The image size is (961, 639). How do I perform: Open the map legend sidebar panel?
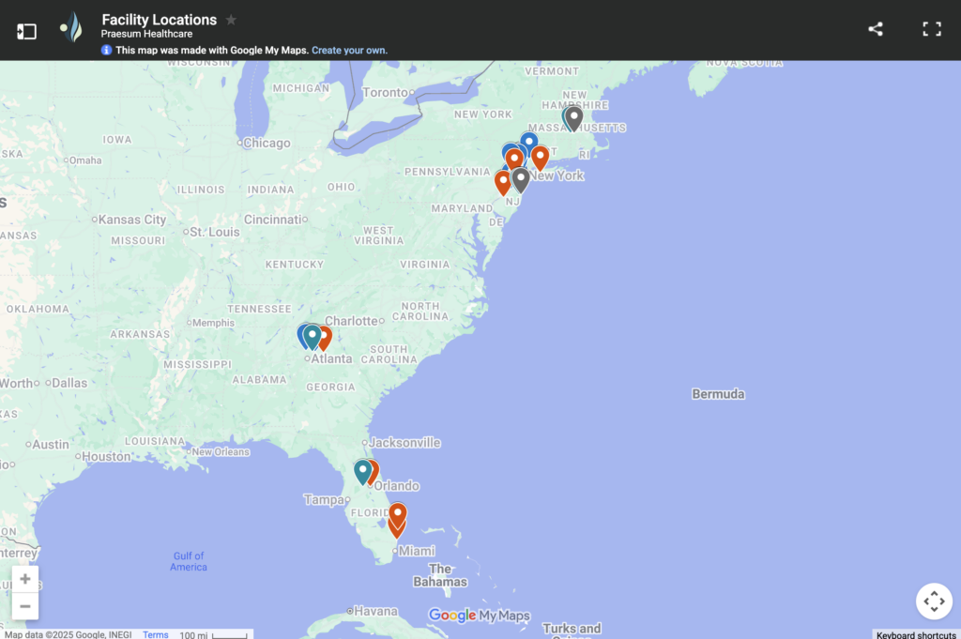click(x=27, y=31)
